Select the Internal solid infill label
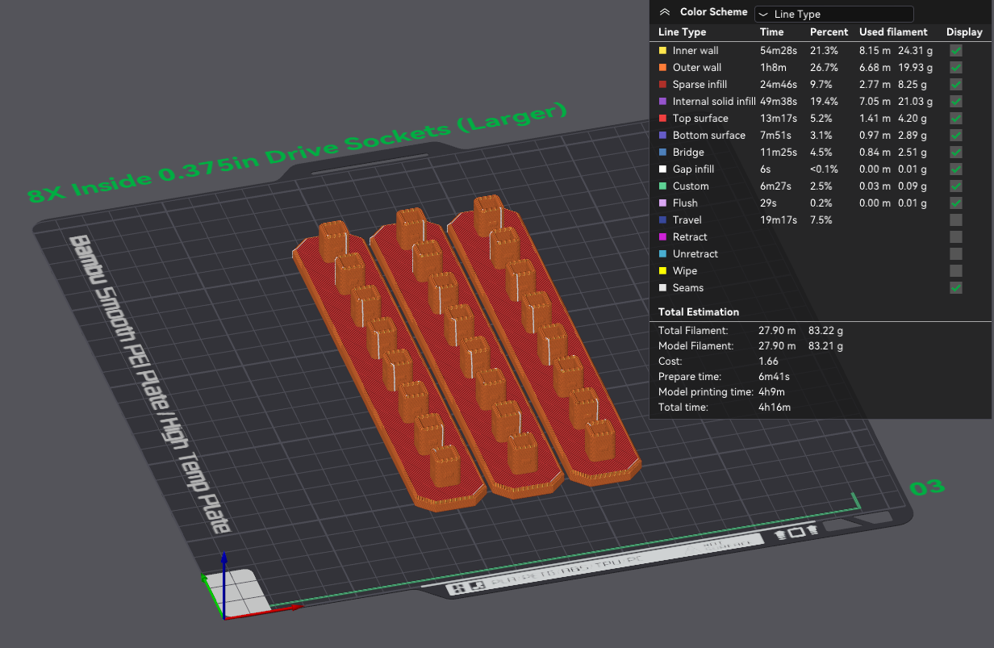Image resolution: width=994 pixels, height=648 pixels. [714, 102]
